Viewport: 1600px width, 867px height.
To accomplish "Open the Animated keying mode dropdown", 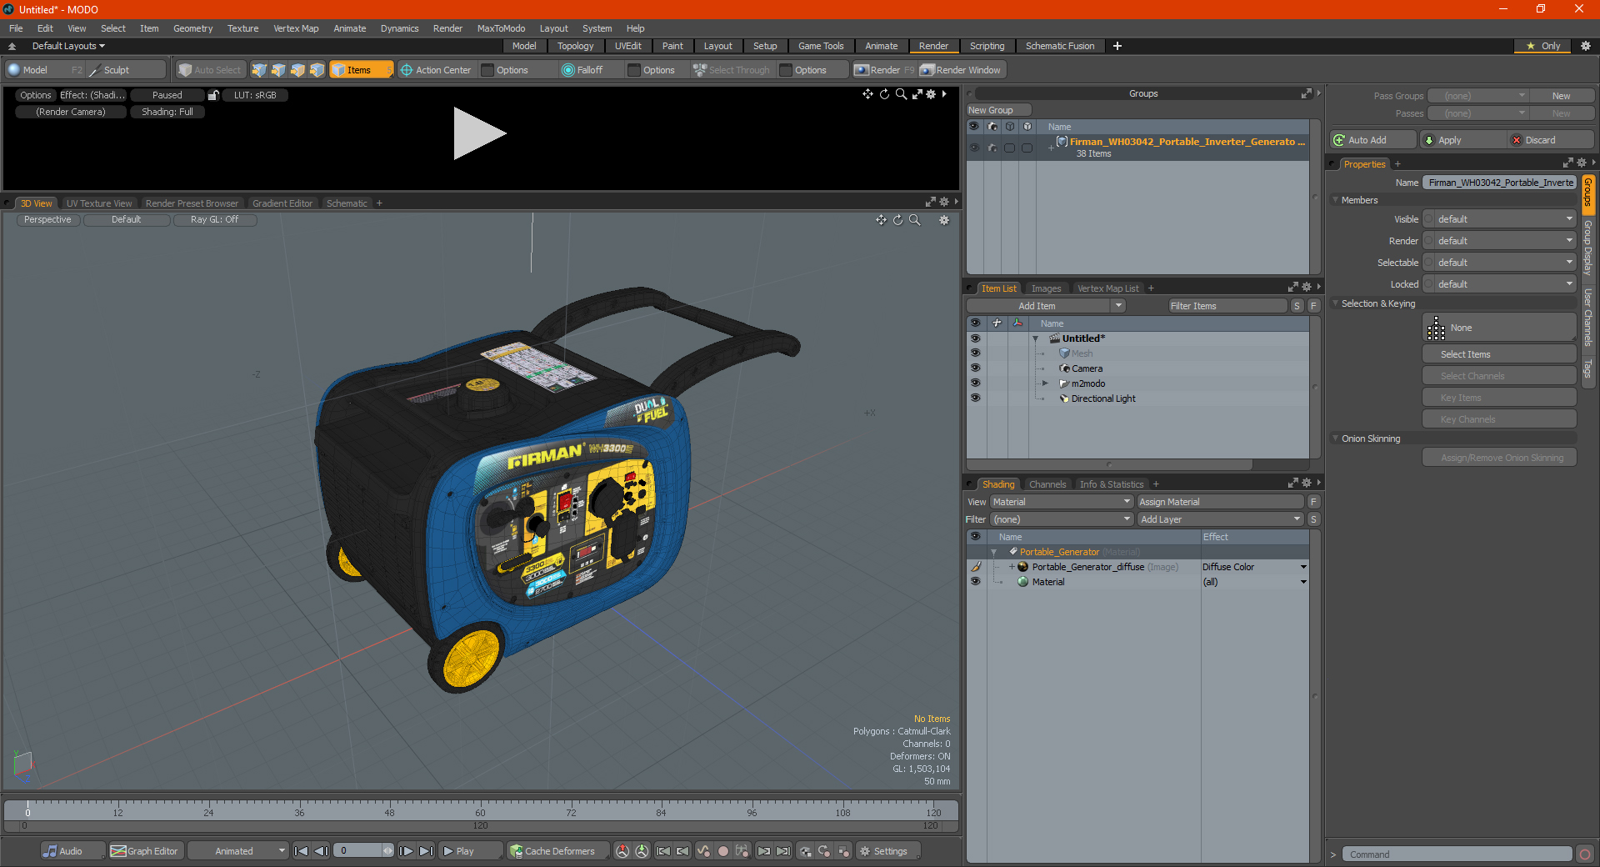I will (237, 851).
